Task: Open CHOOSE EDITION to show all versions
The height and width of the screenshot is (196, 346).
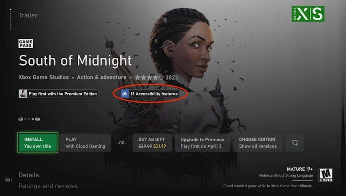Action: coord(258,143)
